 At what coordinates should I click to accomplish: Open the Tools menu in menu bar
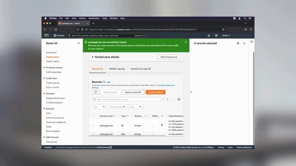pos(105,18)
